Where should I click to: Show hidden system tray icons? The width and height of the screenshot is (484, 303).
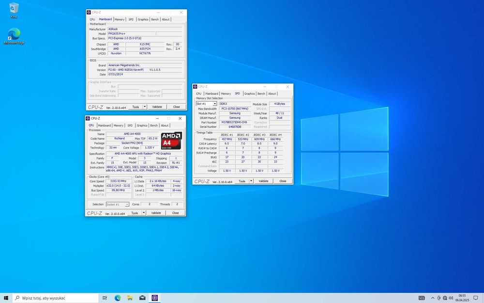[433, 298]
